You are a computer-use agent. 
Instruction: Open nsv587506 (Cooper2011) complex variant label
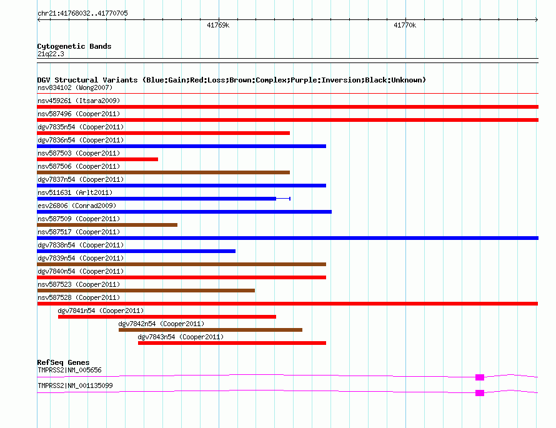(x=79, y=166)
